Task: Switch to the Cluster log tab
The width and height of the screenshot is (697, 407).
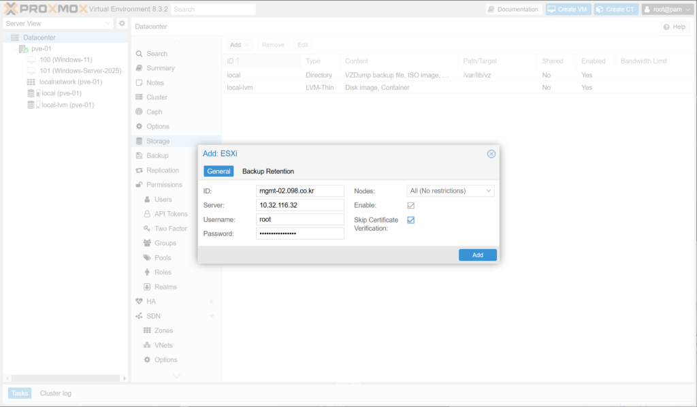Action: 55,393
